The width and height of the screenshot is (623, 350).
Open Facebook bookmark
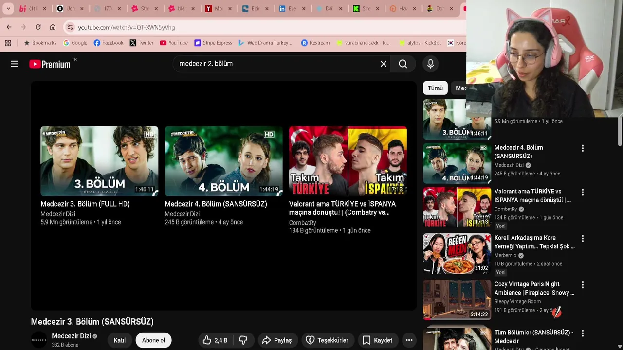click(109, 43)
